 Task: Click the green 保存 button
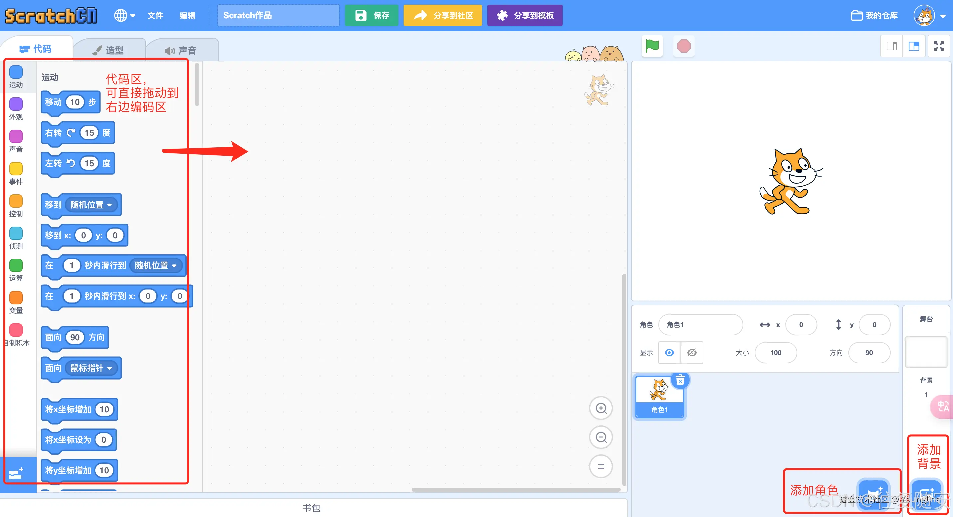click(x=371, y=16)
